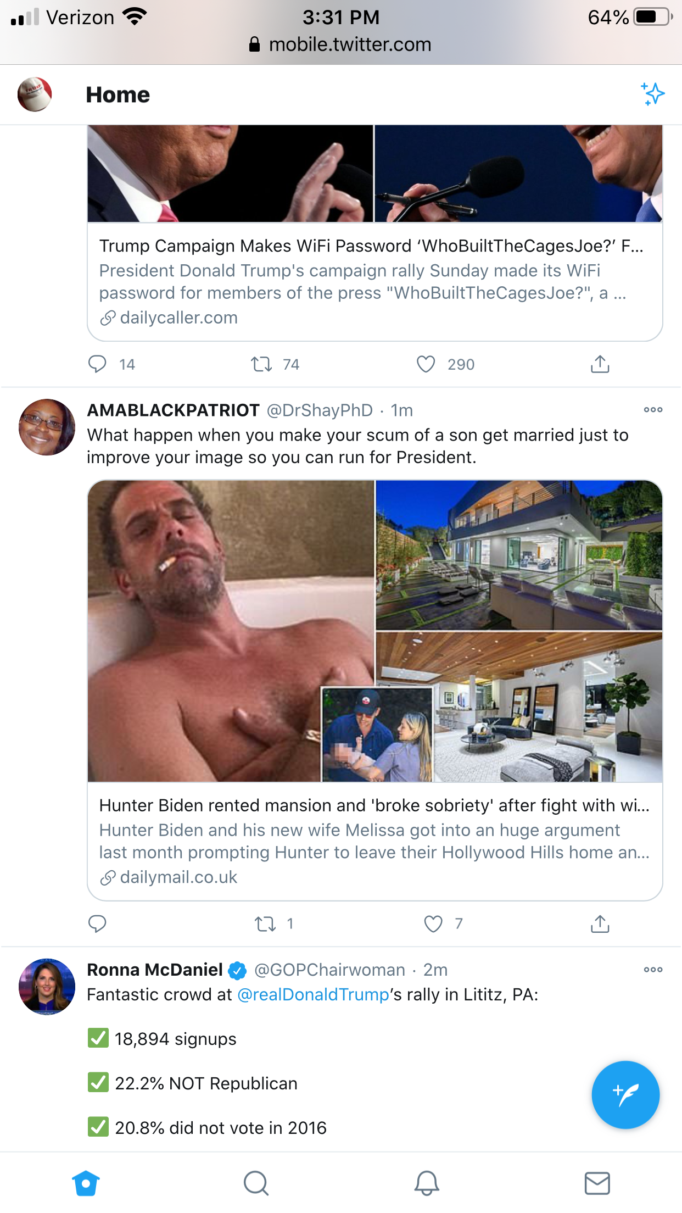
Task: Go to the Home tab
Action: click(x=86, y=1183)
